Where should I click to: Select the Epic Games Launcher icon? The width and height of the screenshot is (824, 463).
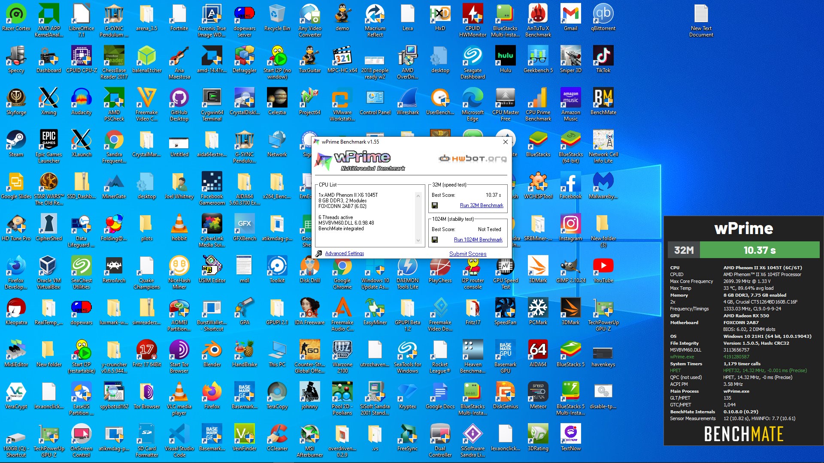coord(49,147)
